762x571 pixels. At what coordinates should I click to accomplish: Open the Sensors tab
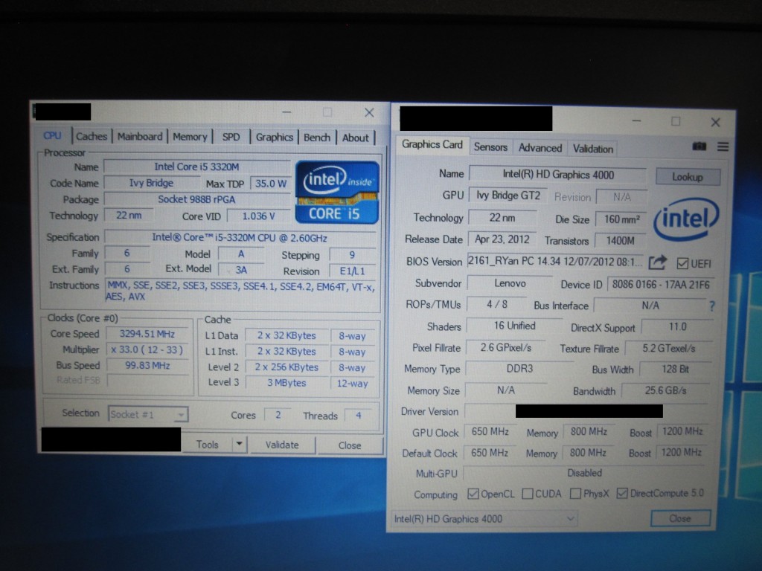point(490,147)
